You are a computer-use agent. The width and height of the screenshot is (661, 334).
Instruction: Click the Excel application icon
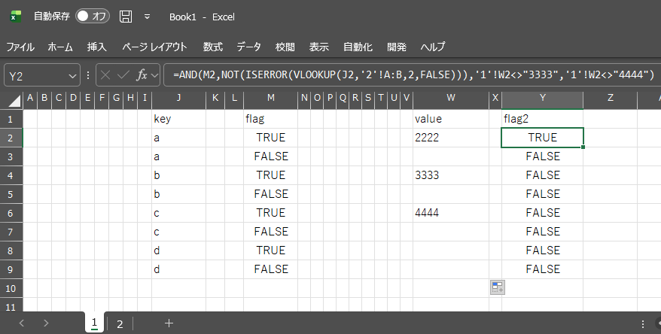click(x=16, y=17)
